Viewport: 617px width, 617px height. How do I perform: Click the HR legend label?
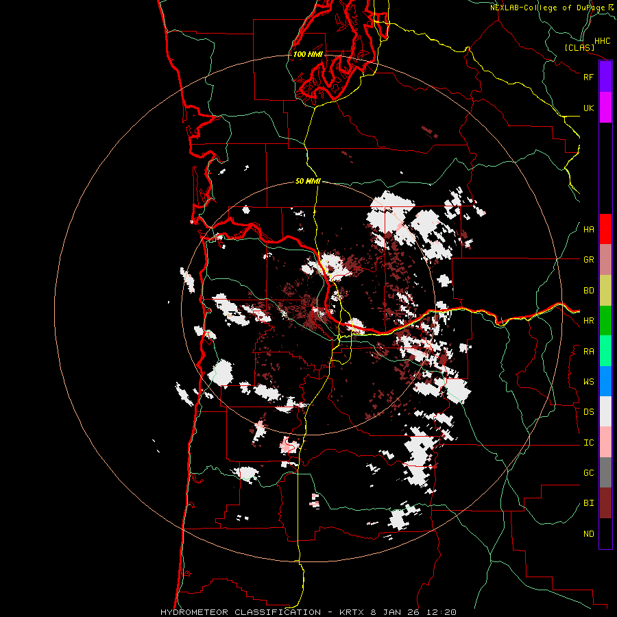point(588,321)
